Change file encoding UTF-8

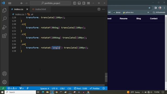point(55,89)
